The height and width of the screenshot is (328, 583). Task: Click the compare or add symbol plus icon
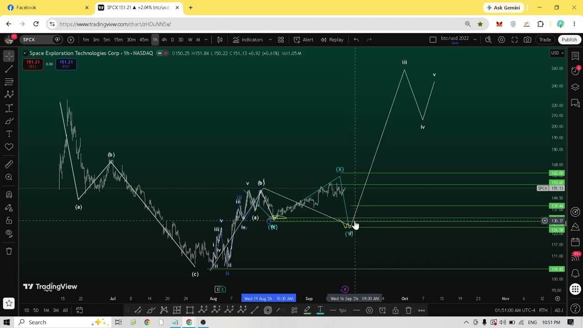(71, 40)
